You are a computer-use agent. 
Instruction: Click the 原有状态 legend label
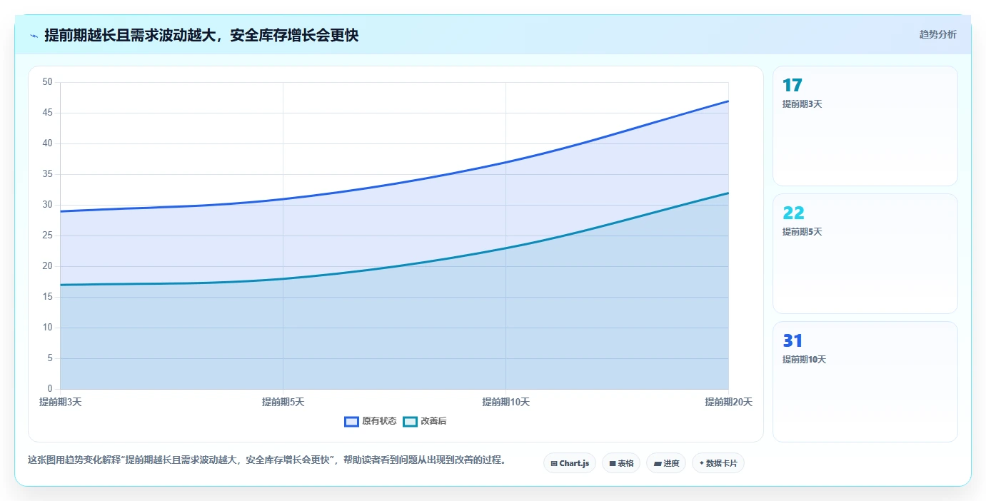379,421
